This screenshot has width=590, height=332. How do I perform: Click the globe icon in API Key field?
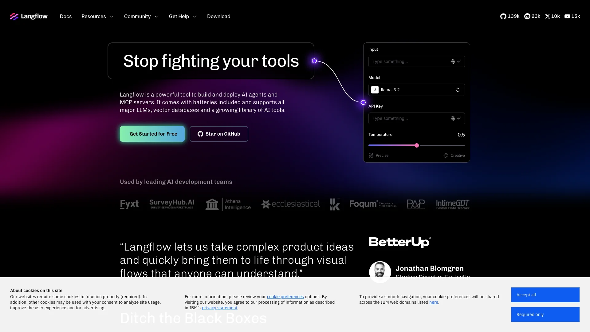453,118
